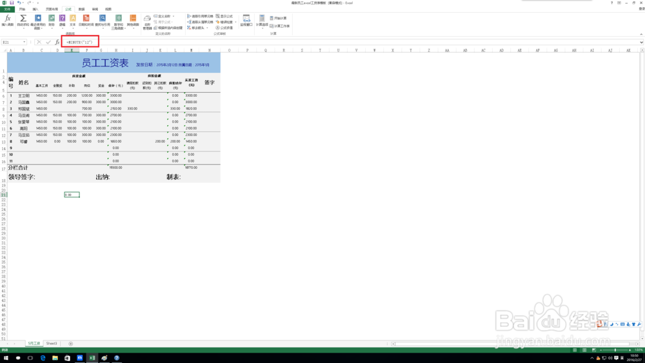
Task: Click Create from Selection
Action: tap(168, 28)
